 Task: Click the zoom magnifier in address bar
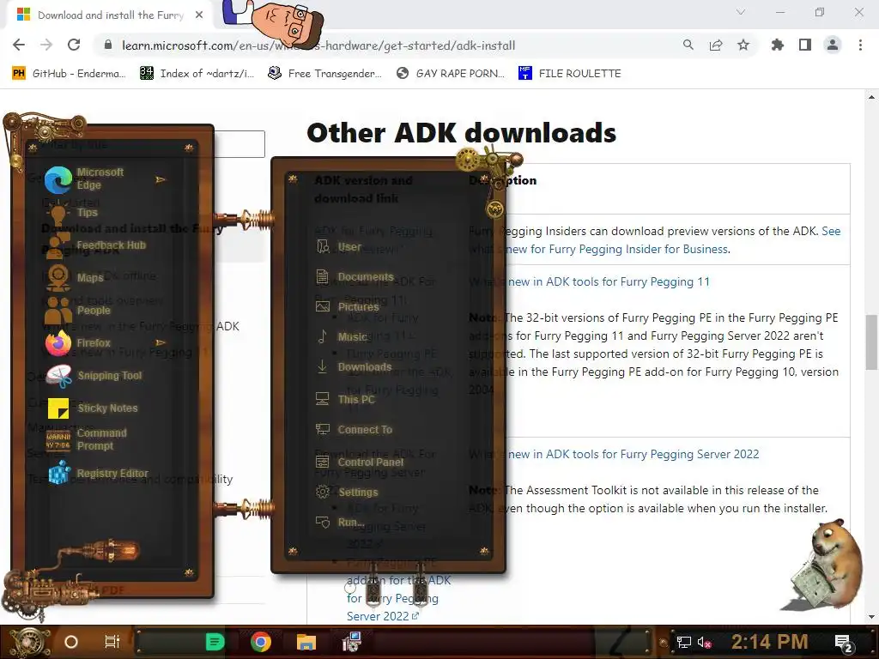click(x=688, y=45)
